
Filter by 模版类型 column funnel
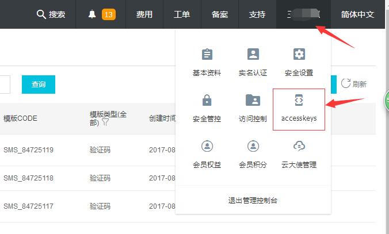pyautogui.click(x=106, y=122)
